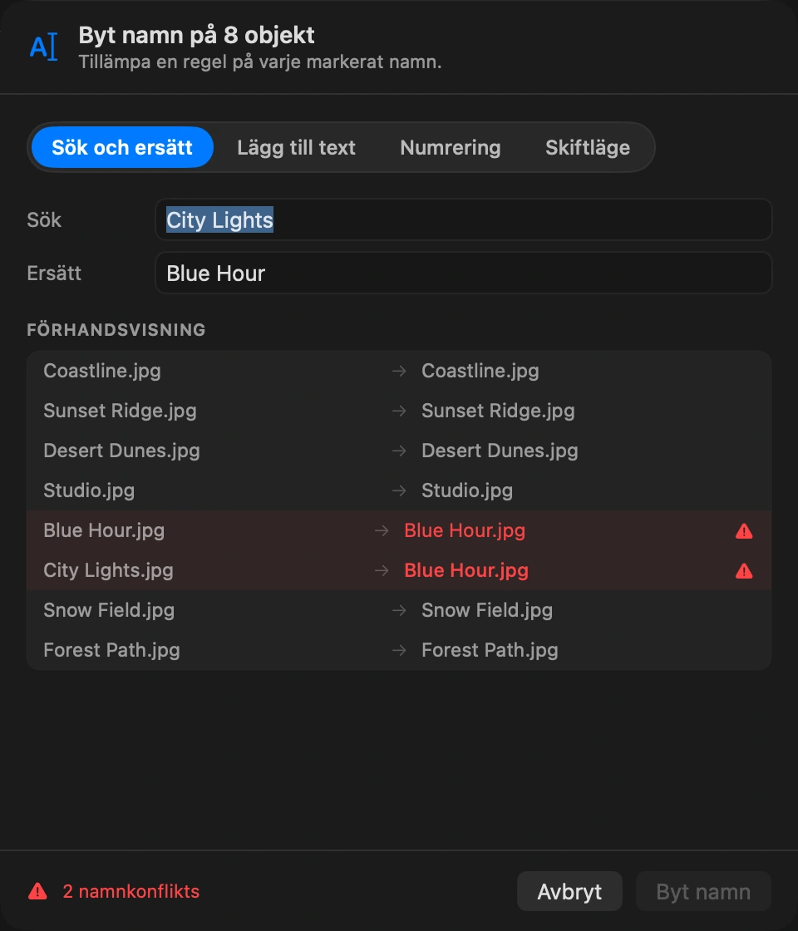The height and width of the screenshot is (931, 798).
Task: Click the original name Forest Path.jpg
Action: [111, 649]
